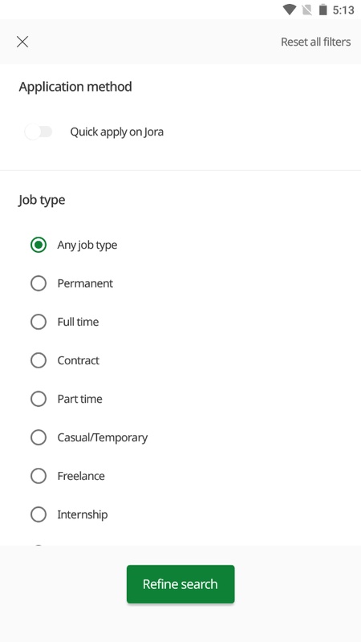Tap the "Quick apply on Jora" label text

coord(116,132)
